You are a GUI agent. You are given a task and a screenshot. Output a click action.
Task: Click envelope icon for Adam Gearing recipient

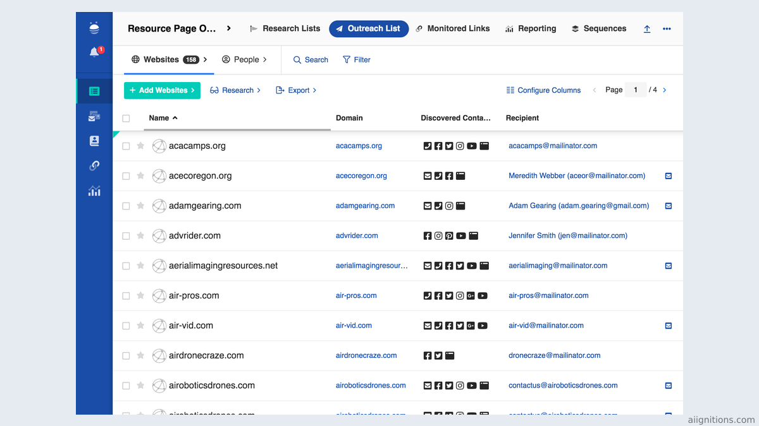(x=669, y=206)
